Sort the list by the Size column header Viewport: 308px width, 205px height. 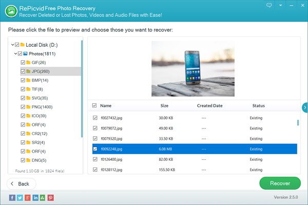click(x=164, y=105)
